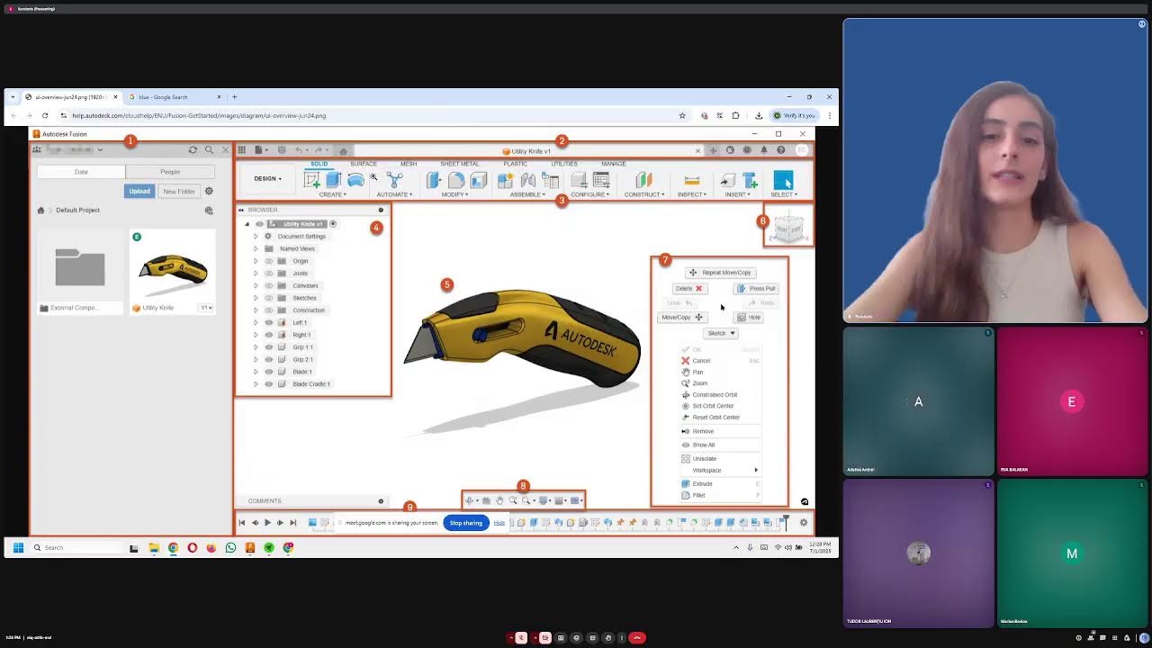Expand the Document Settings tree node
This screenshot has height=648, width=1152.
(x=256, y=237)
